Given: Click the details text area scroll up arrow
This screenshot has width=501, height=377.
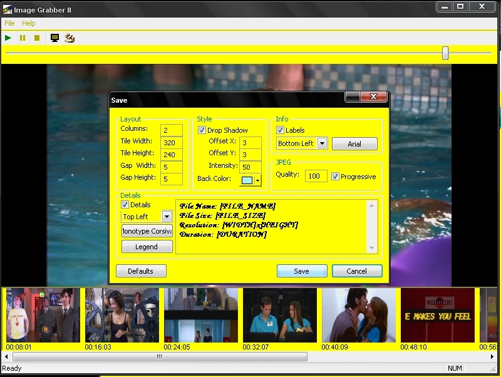Looking at the screenshot, I should tap(371, 205).
